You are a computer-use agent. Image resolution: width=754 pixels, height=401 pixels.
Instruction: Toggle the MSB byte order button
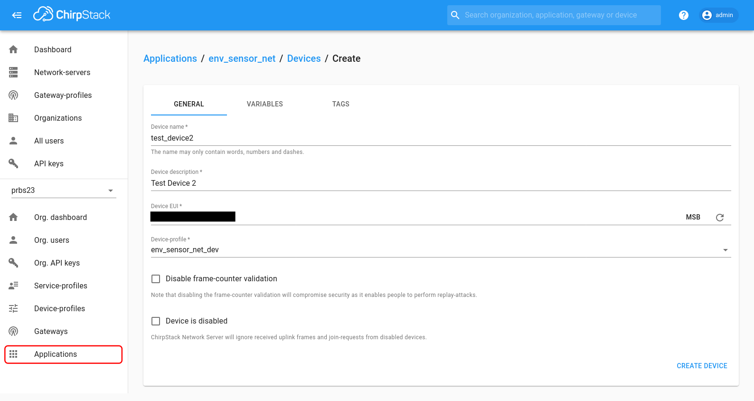tap(693, 217)
